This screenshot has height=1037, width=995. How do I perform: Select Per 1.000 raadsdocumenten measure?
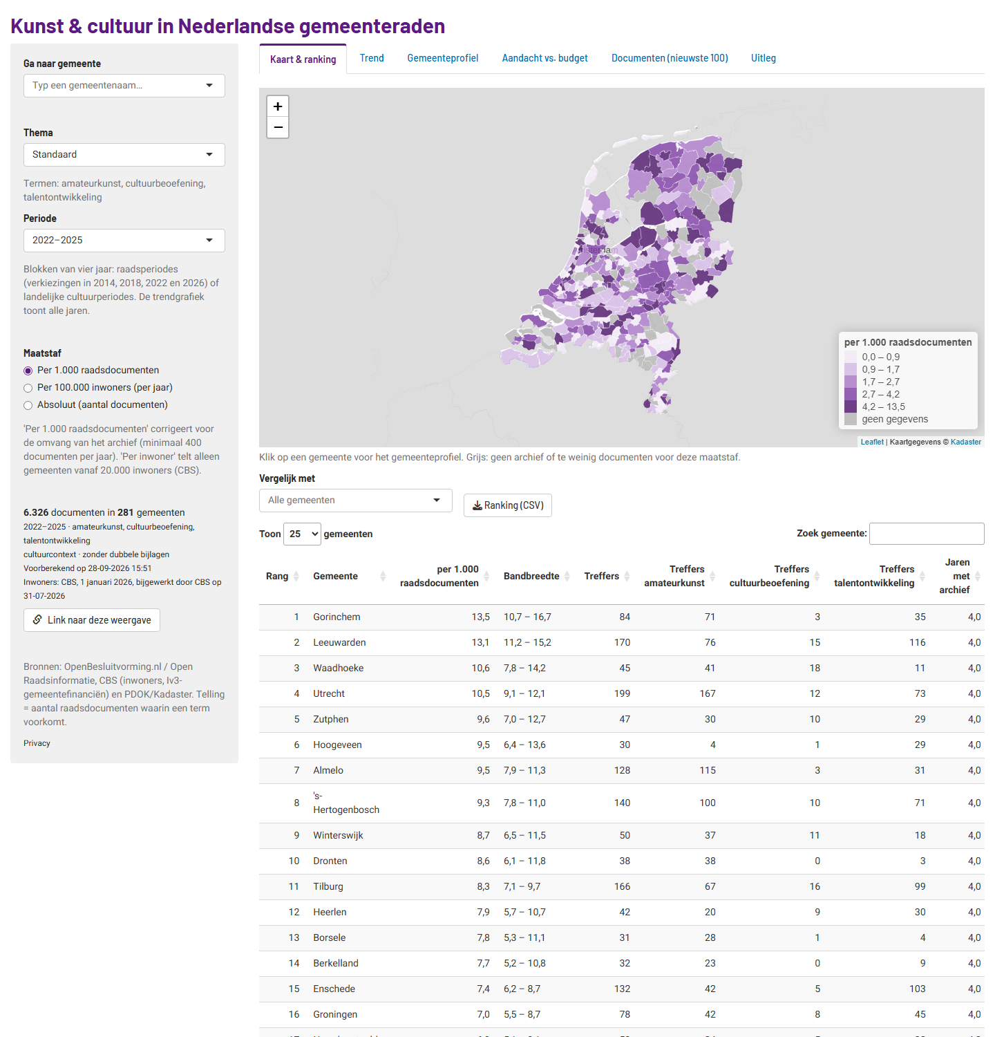[28, 371]
